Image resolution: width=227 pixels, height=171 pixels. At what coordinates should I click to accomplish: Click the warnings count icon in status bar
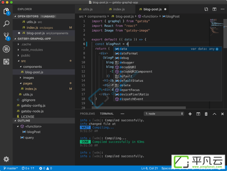[x=47, y=168]
